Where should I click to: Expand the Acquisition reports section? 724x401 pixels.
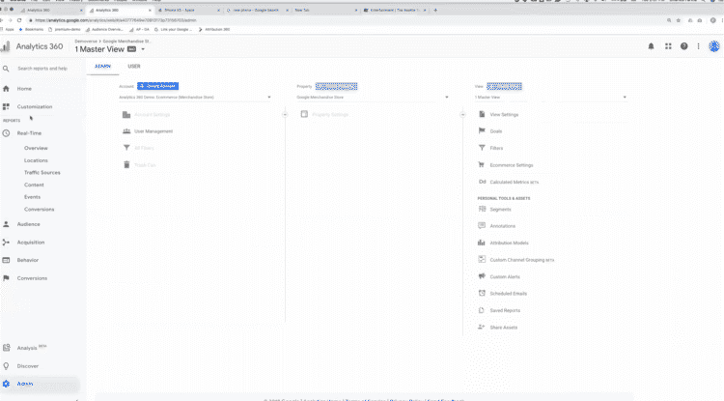click(x=31, y=243)
